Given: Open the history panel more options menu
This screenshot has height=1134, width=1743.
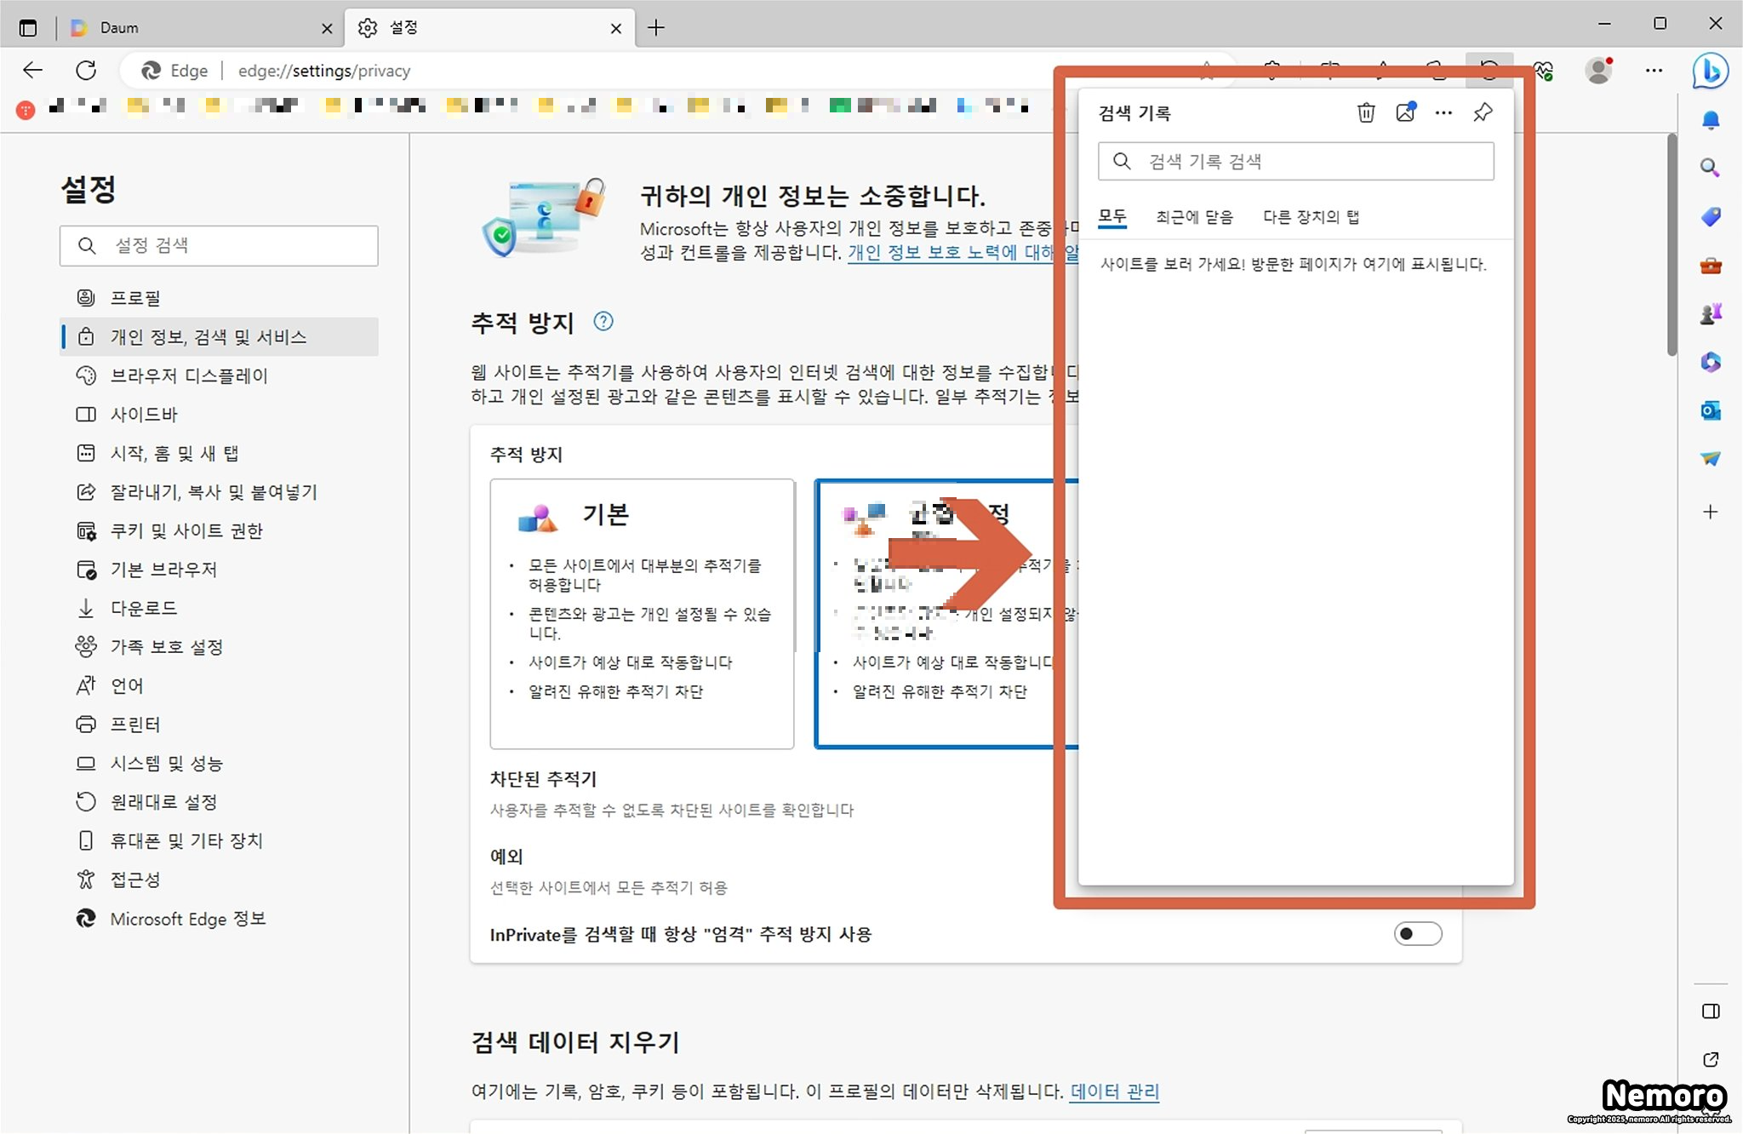Looking at the screenshot, I should (1443, 112).
